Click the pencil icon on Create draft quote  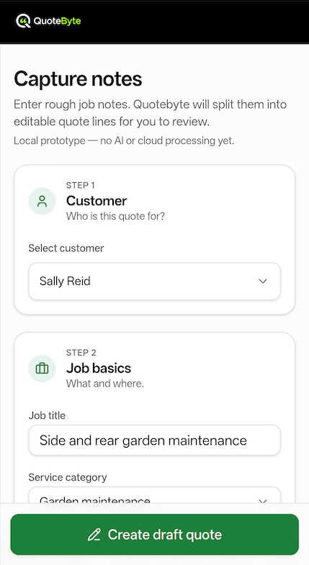(x=94, y=535)
